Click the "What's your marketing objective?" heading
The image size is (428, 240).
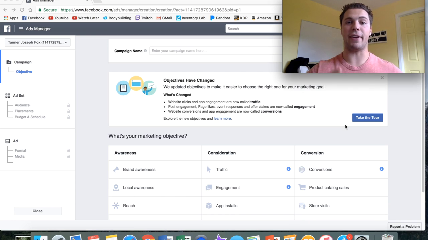[148, 136]
